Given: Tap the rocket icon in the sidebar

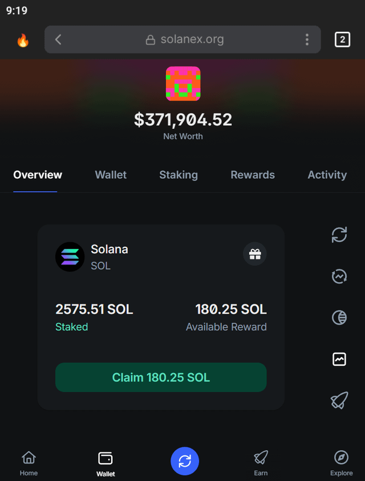Looking at the screenshot, I should pos(339,400).
